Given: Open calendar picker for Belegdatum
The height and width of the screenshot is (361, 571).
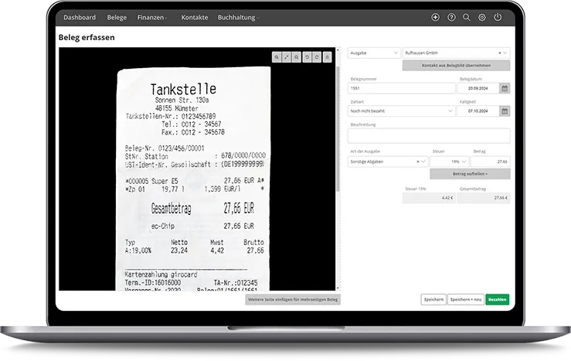Looking at the screenshot, I should (x=505, y=88).
